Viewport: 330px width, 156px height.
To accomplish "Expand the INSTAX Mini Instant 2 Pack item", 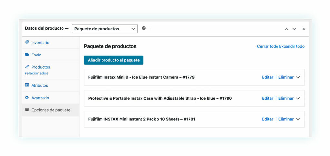I will [298, 119].
